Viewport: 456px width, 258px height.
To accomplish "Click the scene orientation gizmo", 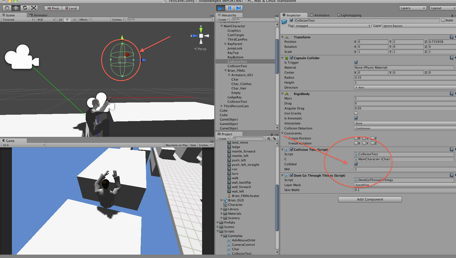I will pos(201,36).
